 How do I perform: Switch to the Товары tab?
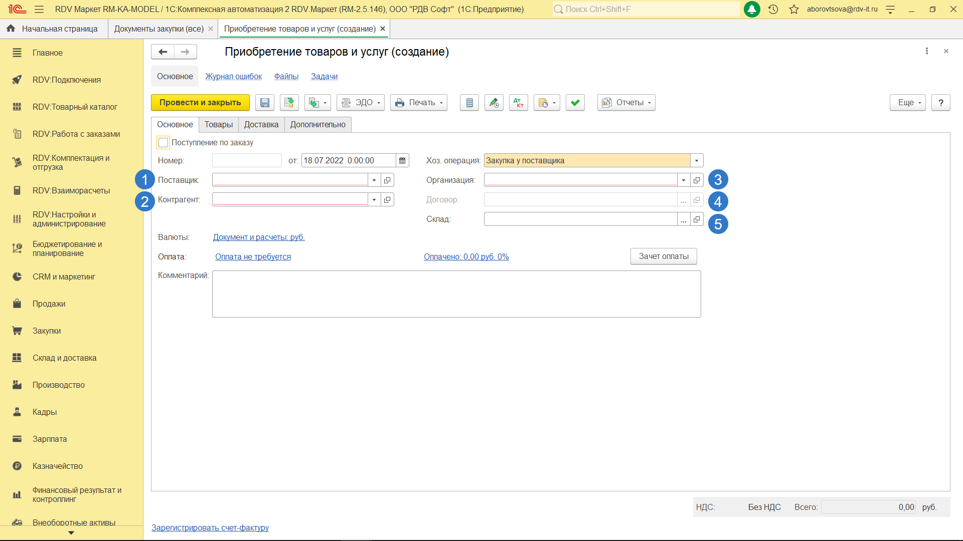tap(218, 125)
